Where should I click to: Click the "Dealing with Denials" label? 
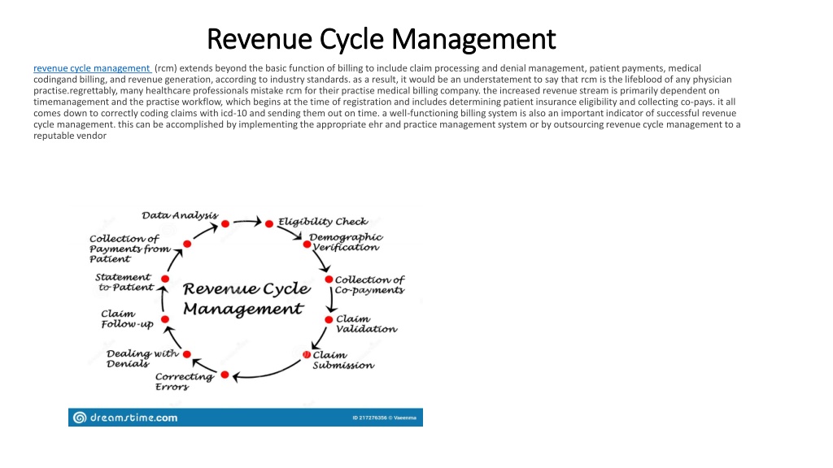[x=142, y=358]
